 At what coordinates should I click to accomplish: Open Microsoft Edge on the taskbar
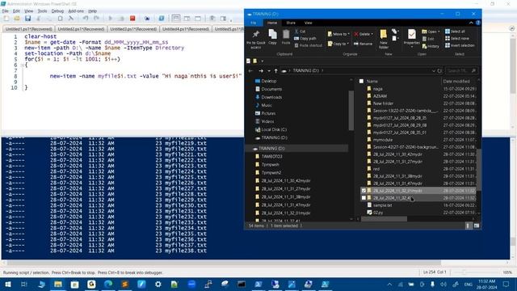click(x=108, y=284)
